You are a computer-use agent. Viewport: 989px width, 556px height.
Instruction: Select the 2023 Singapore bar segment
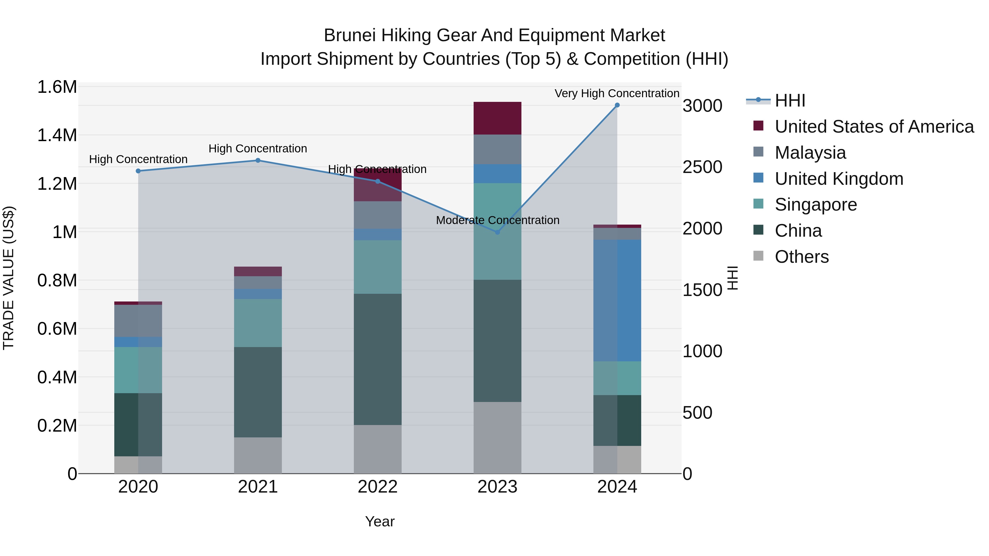click(x=498, y=231)
